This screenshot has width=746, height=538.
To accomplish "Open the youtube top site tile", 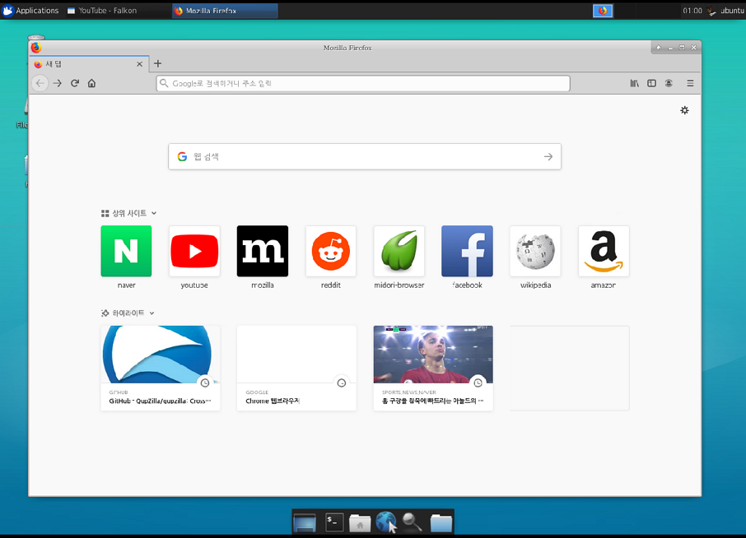I will click(x=194, y=251).
